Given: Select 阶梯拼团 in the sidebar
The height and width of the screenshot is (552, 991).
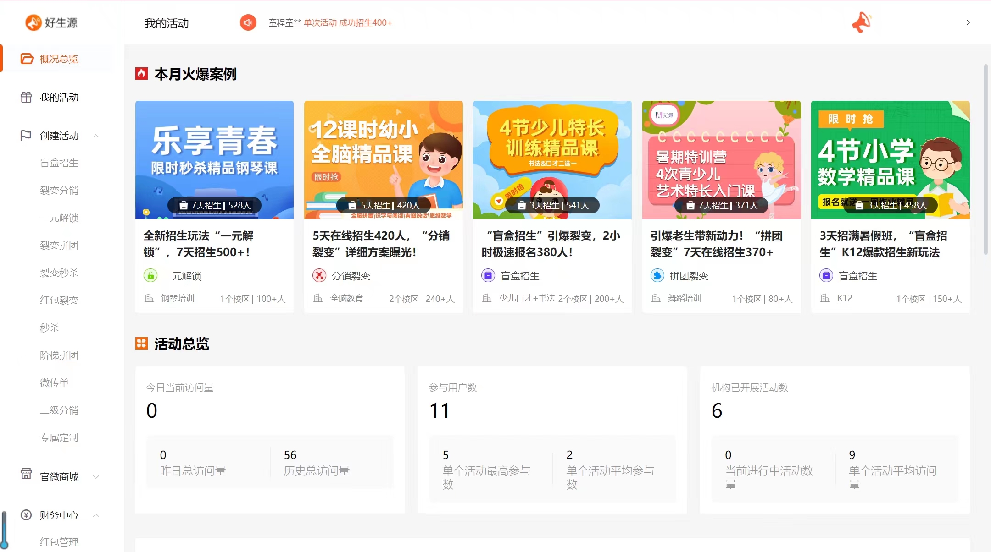Looking at the screenshot, I should point(59,355).
